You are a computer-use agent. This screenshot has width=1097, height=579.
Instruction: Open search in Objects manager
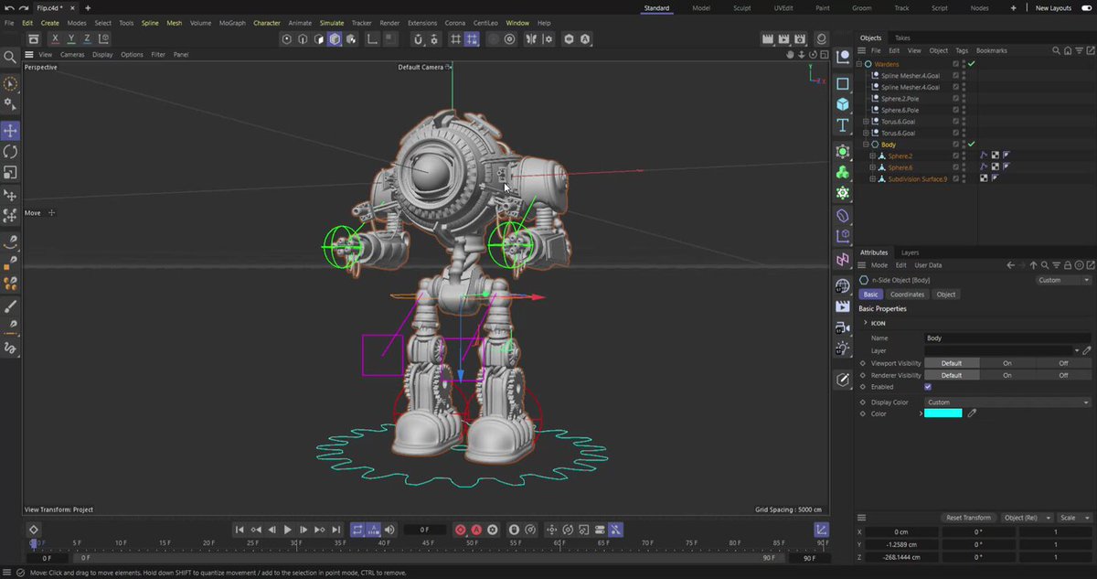pos(1057,50)
